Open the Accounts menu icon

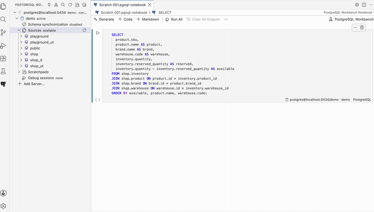click(x=3, y=193)
